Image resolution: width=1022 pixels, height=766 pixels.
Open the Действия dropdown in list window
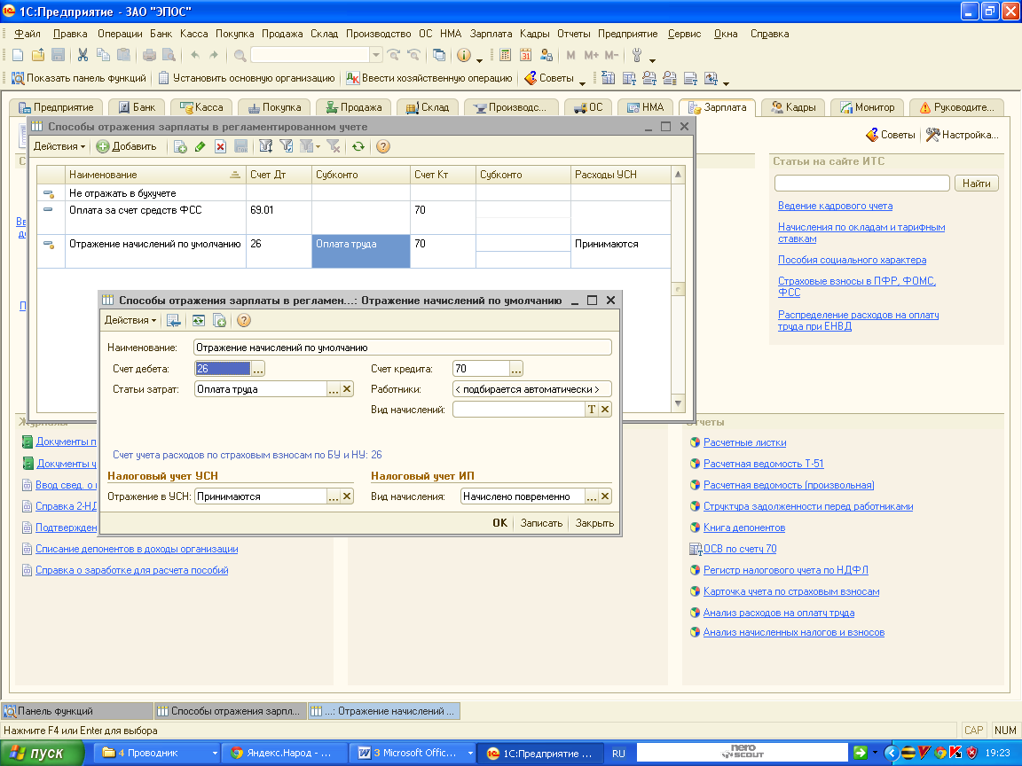[x=59, y=146]
